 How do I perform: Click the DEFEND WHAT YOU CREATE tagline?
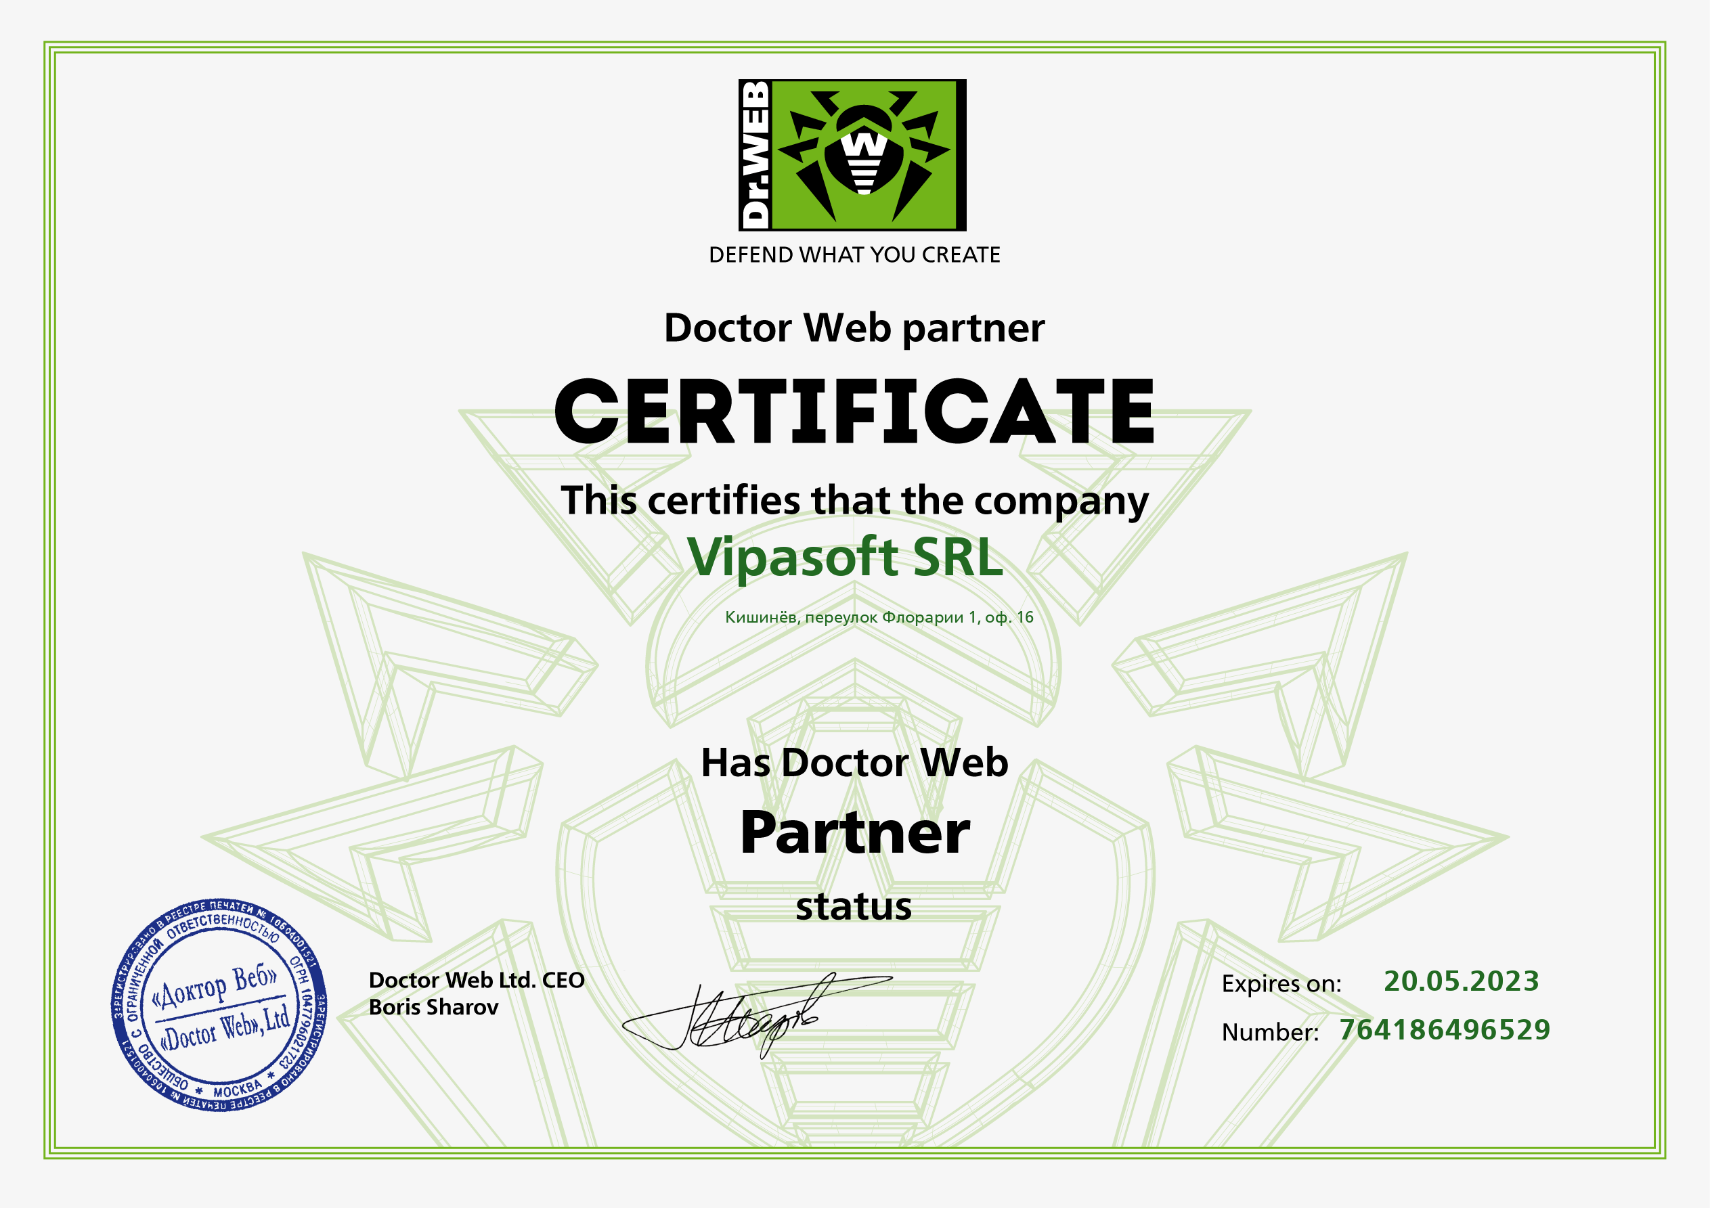(855, 253)
